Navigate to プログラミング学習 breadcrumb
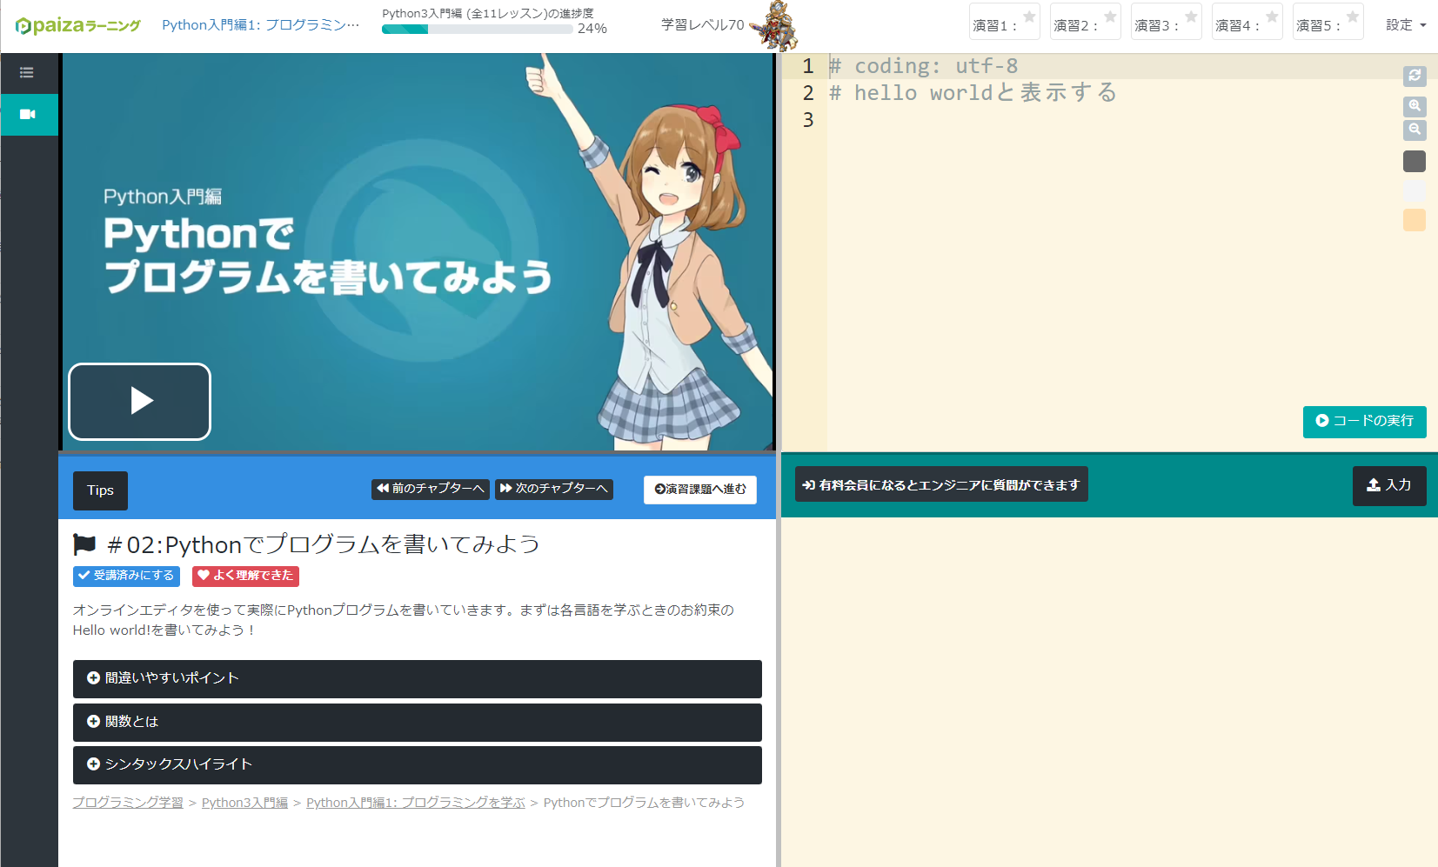The image size is (1438, 867). (x=127, y=802)
